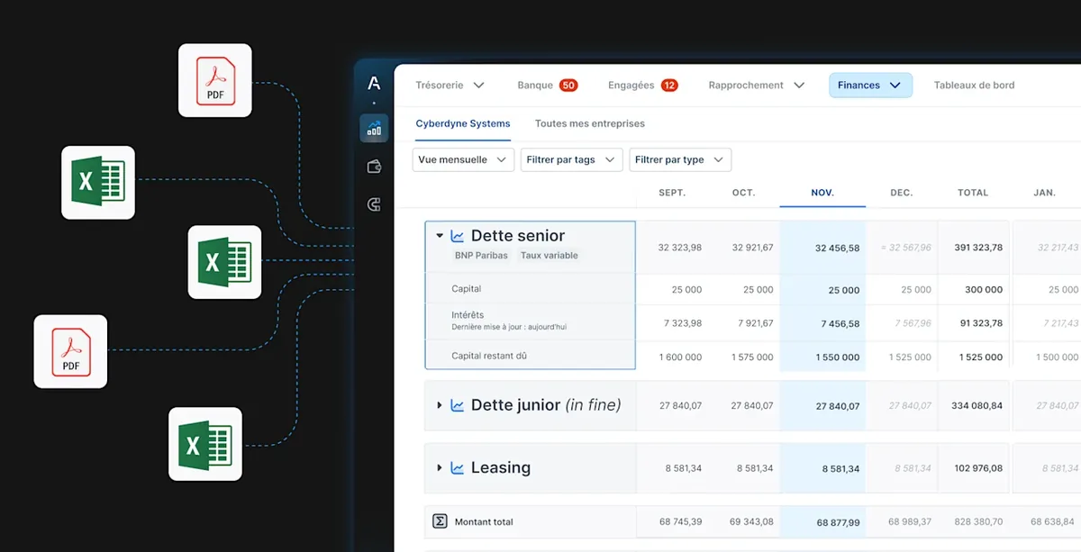Select the Cyberdyne Systems tab
The height and width of the screenshot is (552, 1081).
click(463, 123)
